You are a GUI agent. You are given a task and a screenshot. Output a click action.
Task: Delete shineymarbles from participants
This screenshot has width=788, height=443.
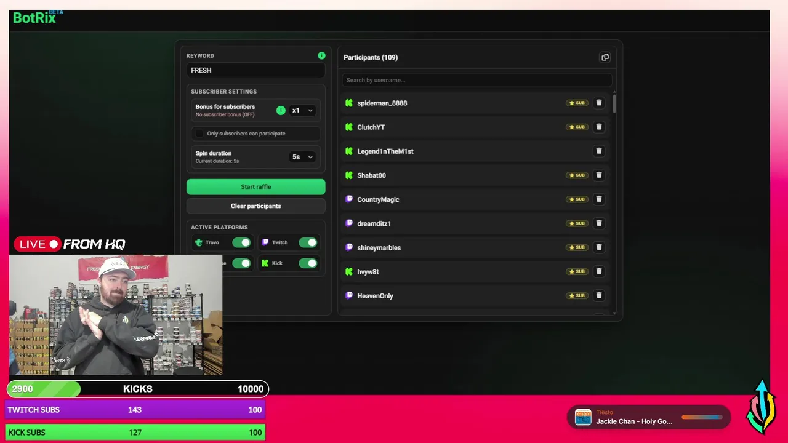[598, 247]
